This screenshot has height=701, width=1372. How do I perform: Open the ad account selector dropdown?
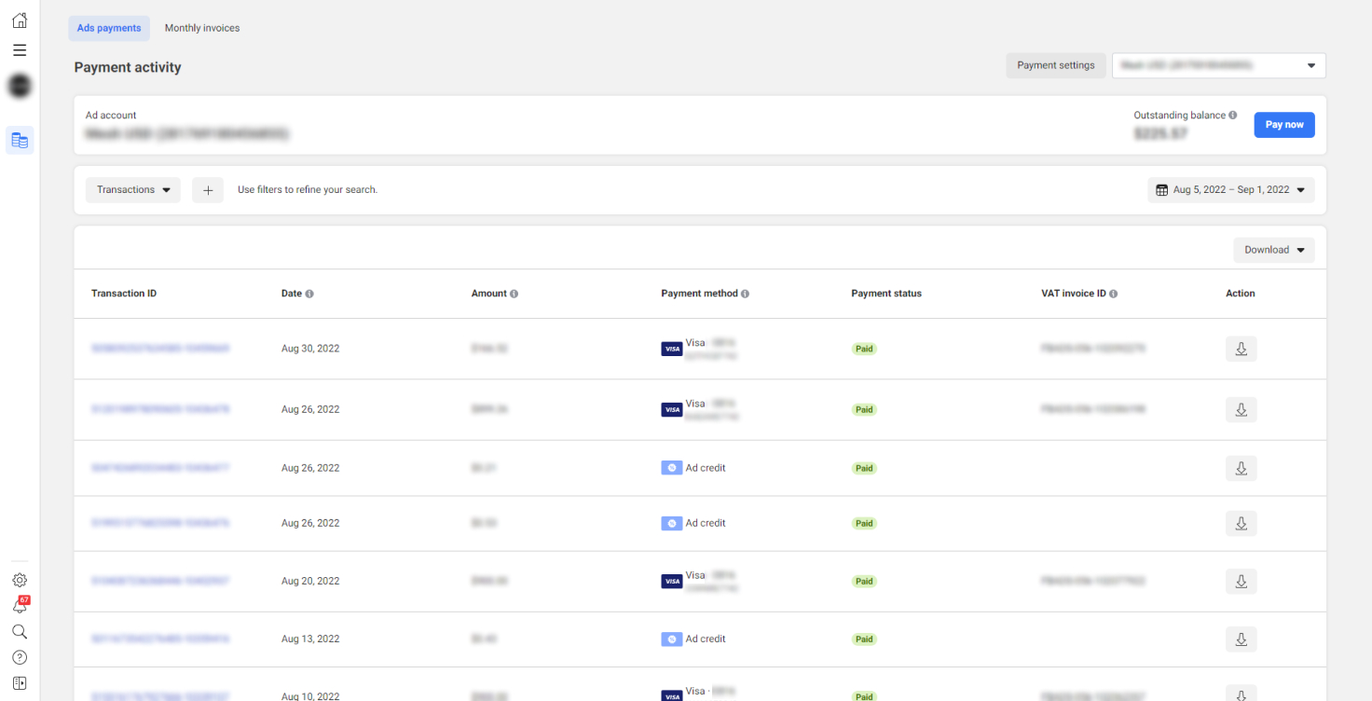(x=1218, y=65)
